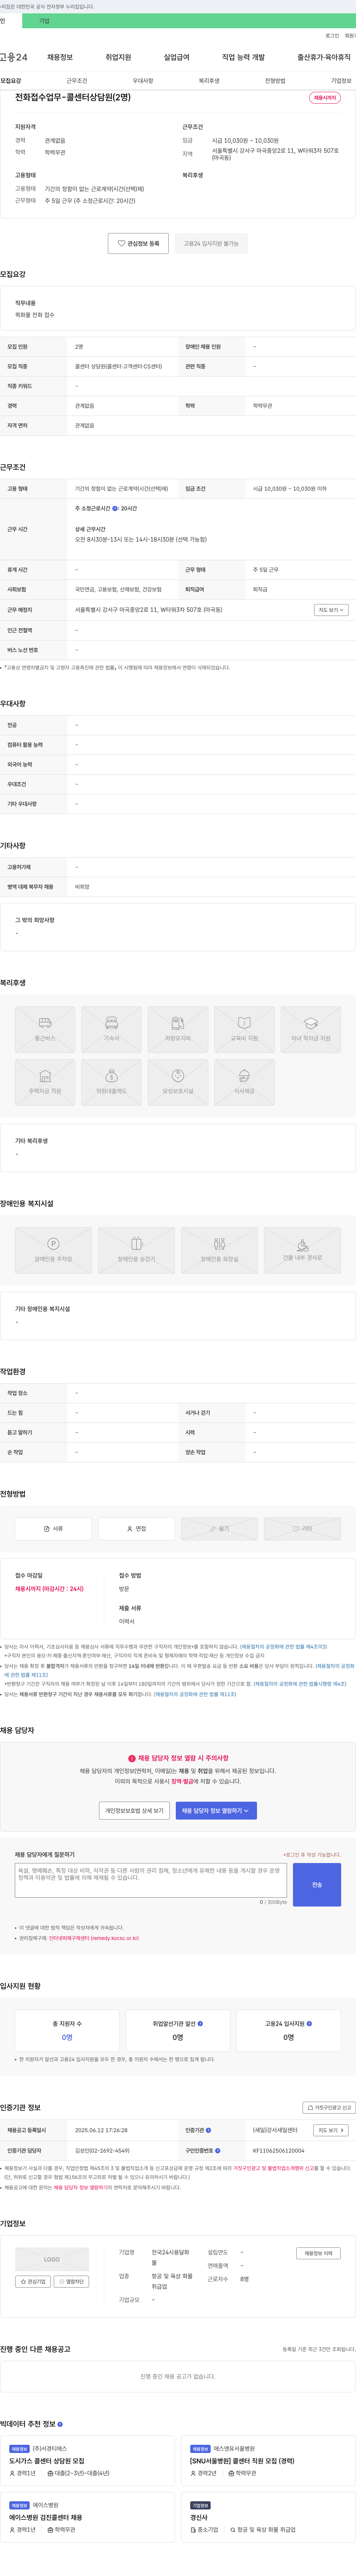Click the company LOGO thumbnail
The height and width of the screenshot is (2576, 356).
click(52, 2259)
